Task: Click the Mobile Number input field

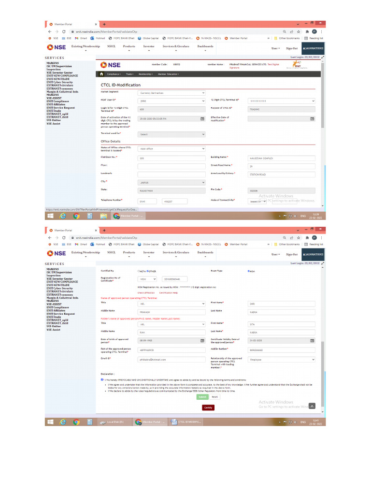Action: point(282,350)
